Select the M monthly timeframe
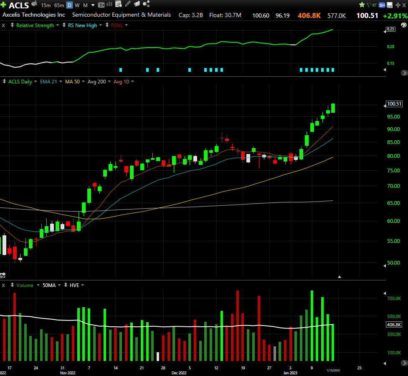 coord(85,5)
